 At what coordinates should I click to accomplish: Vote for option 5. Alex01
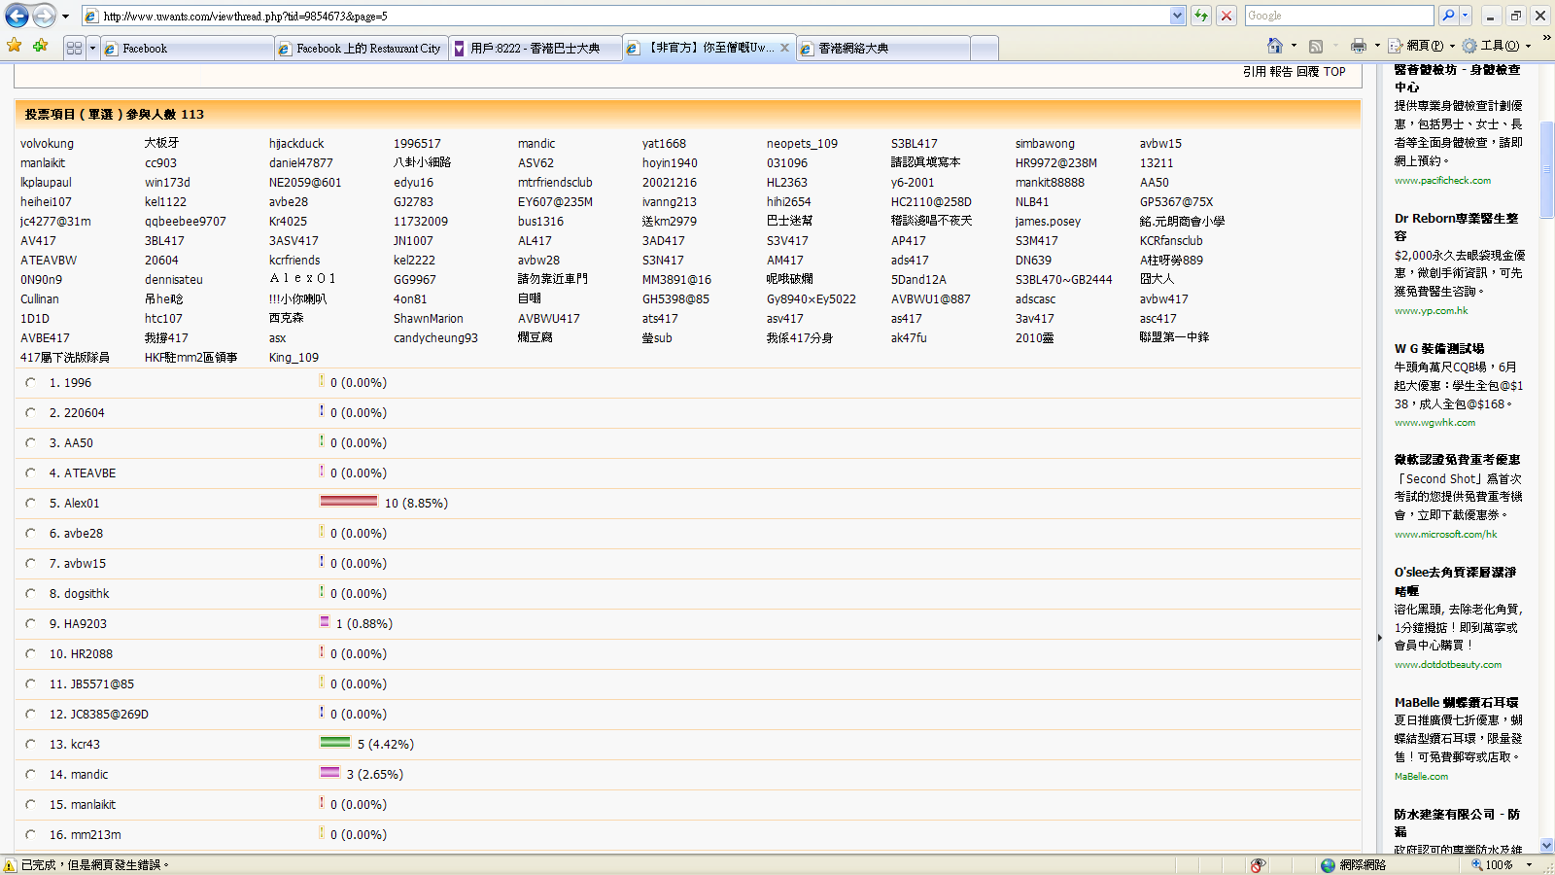point(31,504)
